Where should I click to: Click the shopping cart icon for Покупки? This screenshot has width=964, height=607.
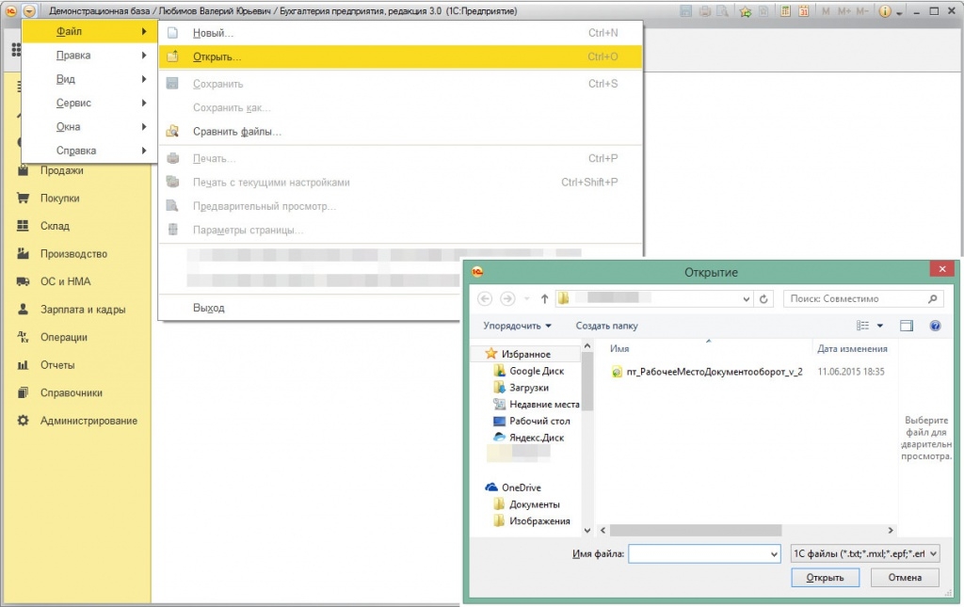(23, 198)
